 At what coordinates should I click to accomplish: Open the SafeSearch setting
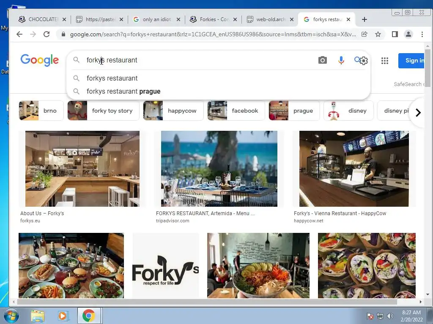pos(409,84)
